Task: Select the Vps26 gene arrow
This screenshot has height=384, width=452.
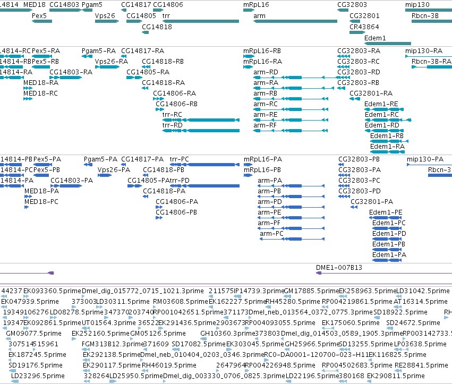Action: (x=107, y=21)
